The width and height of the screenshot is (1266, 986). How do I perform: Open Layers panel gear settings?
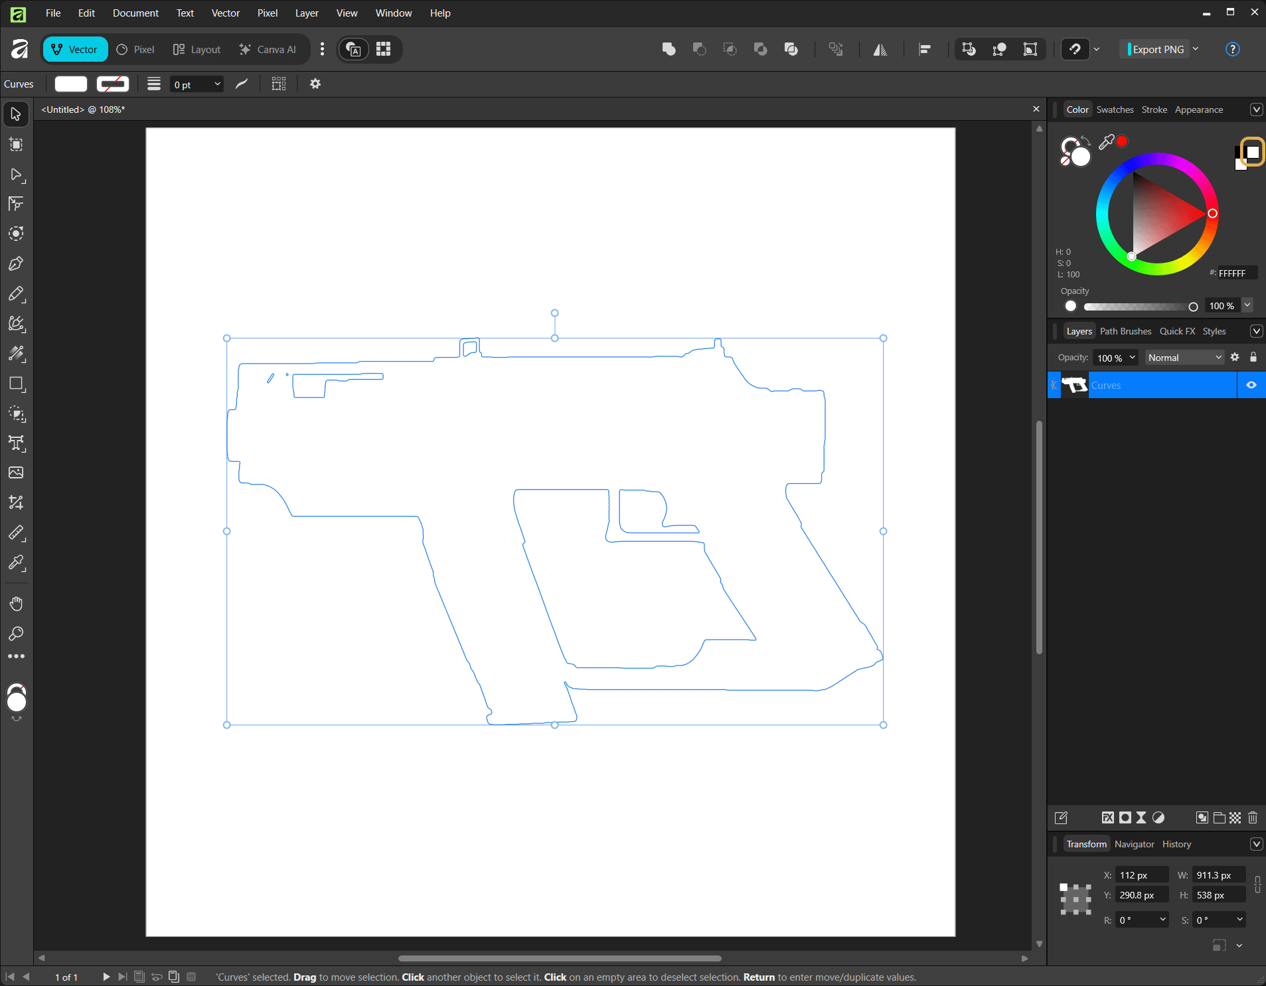click(x=1235, y=357)
